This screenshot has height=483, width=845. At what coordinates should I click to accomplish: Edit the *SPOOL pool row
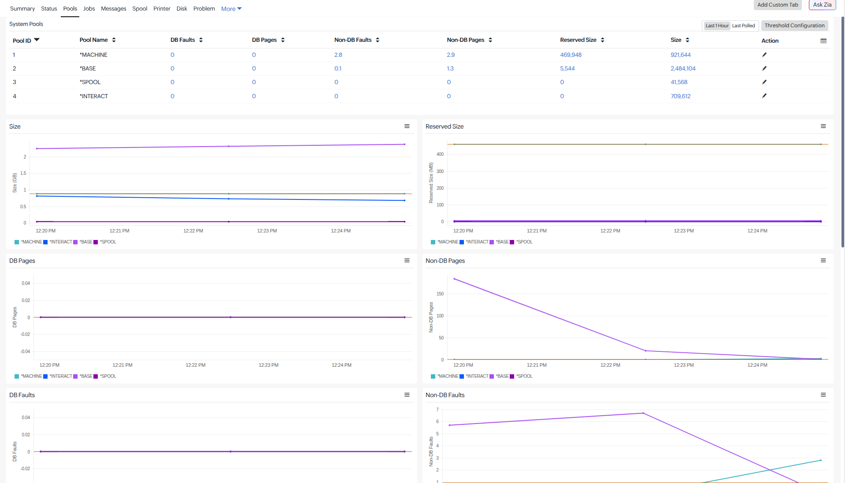[764, 82]
